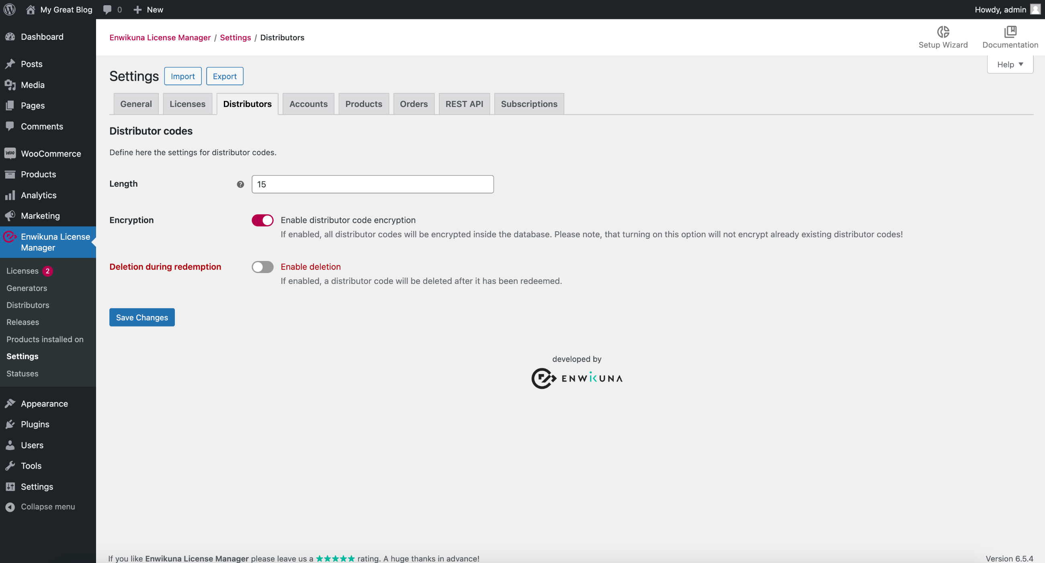Screen dimensions: 1045x563
Task: Open the Orders tab
Action: click(414, 104)
